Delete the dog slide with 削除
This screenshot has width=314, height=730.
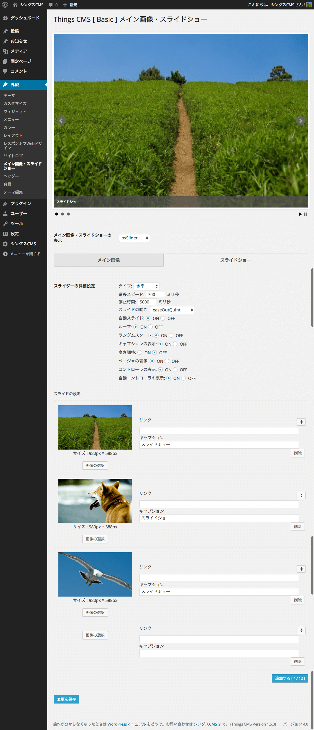coord(298,527)
